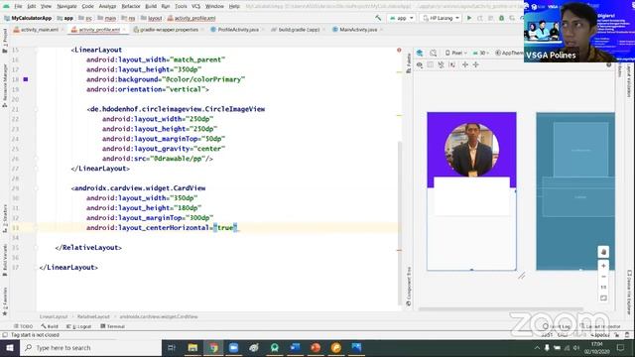
Task: Open the TODO tool window
Action: [24, 326]
